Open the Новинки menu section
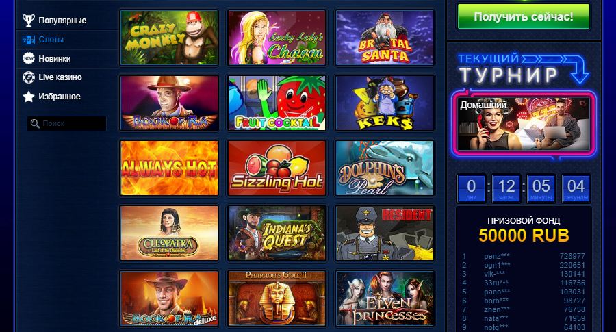Screen dimensions: 616x332 coord(55,59)
